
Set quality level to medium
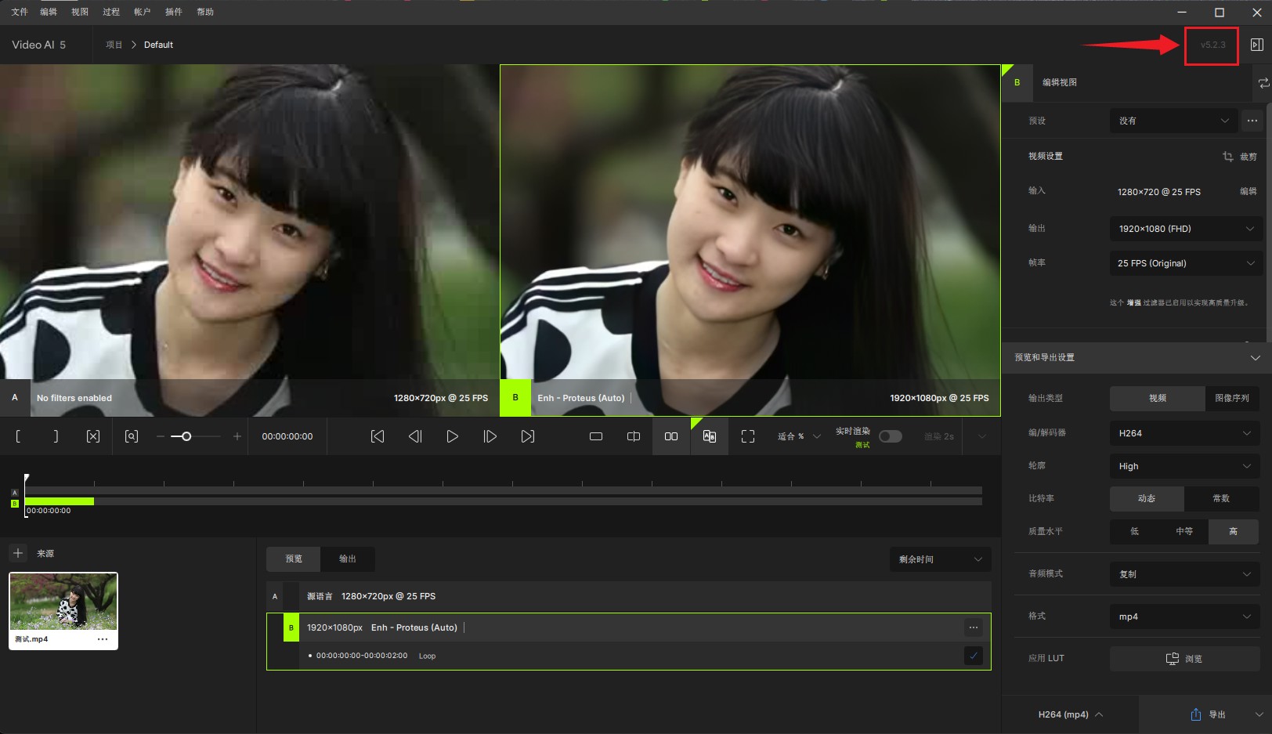[x=1183, y=531]
